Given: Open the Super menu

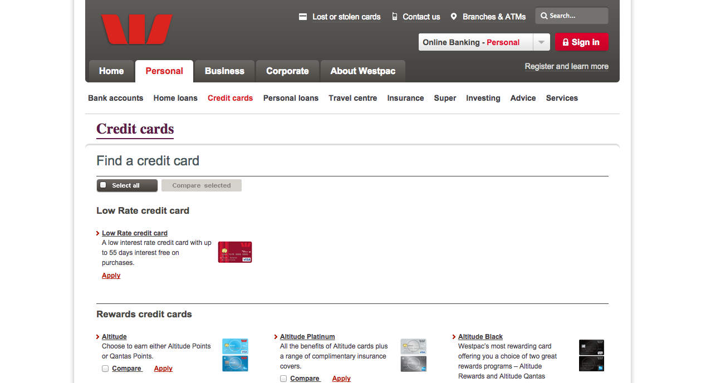Looking at the screenshot, I should (445, 98).
